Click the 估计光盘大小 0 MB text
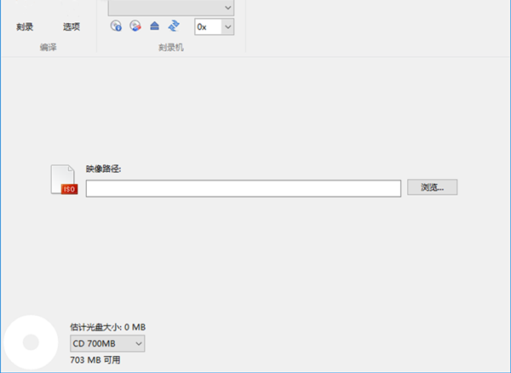The height and width of the screenshot is (373, 511). (x=108, y=327)
